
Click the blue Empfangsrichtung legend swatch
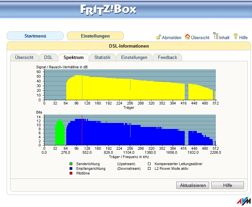point(71,168)
